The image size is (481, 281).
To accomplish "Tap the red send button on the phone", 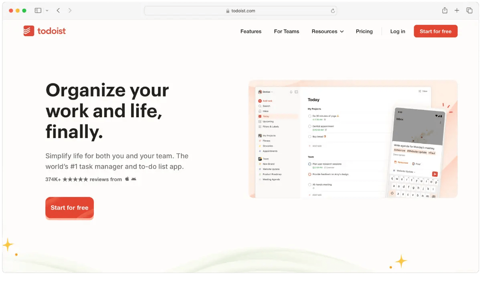I will pos(435,174).
